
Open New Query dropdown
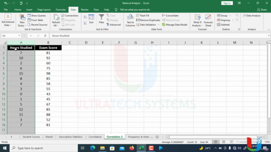point(22,20)
